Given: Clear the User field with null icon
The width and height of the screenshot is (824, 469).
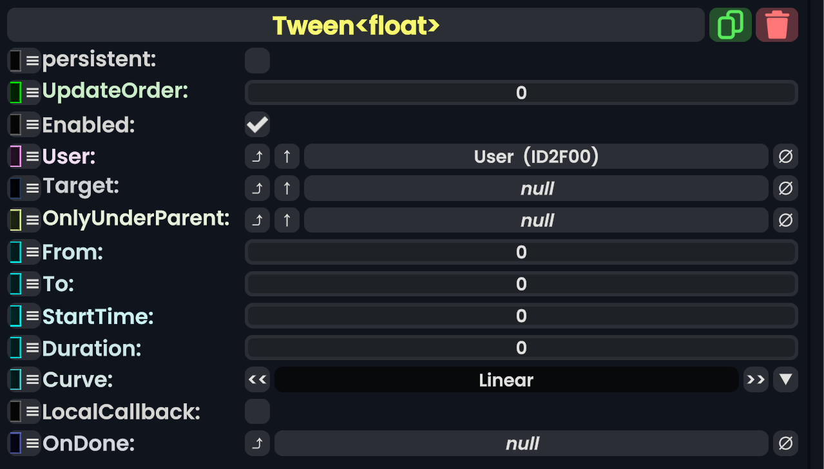Looking at the screenshot, I should coord(785,157).
